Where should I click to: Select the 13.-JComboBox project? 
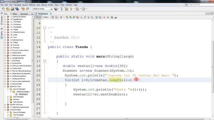pos(16,27)
